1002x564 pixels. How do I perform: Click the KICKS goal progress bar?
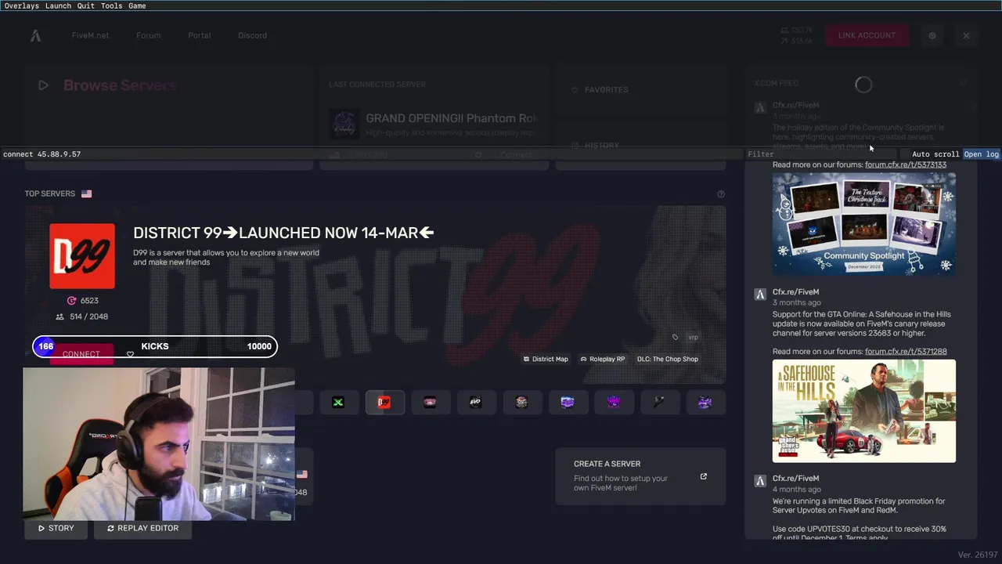tap(155, 346)
